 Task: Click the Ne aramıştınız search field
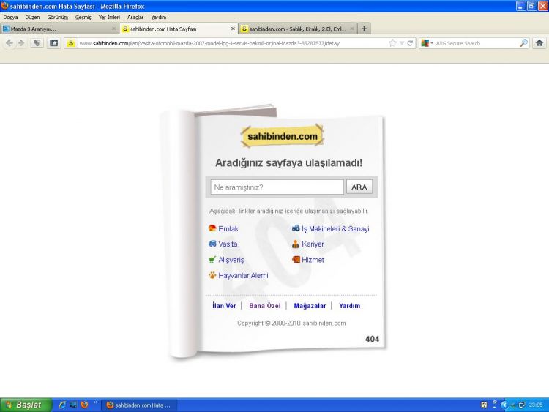click(x=277, y=187)
